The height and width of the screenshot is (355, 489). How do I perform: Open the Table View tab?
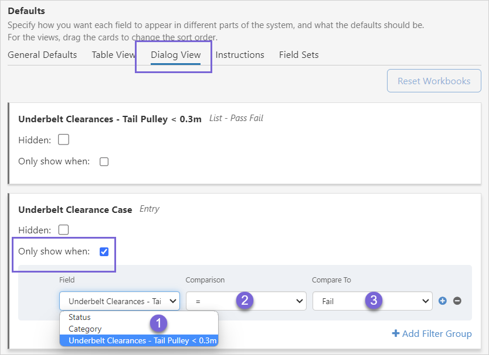tap(113, 55)
